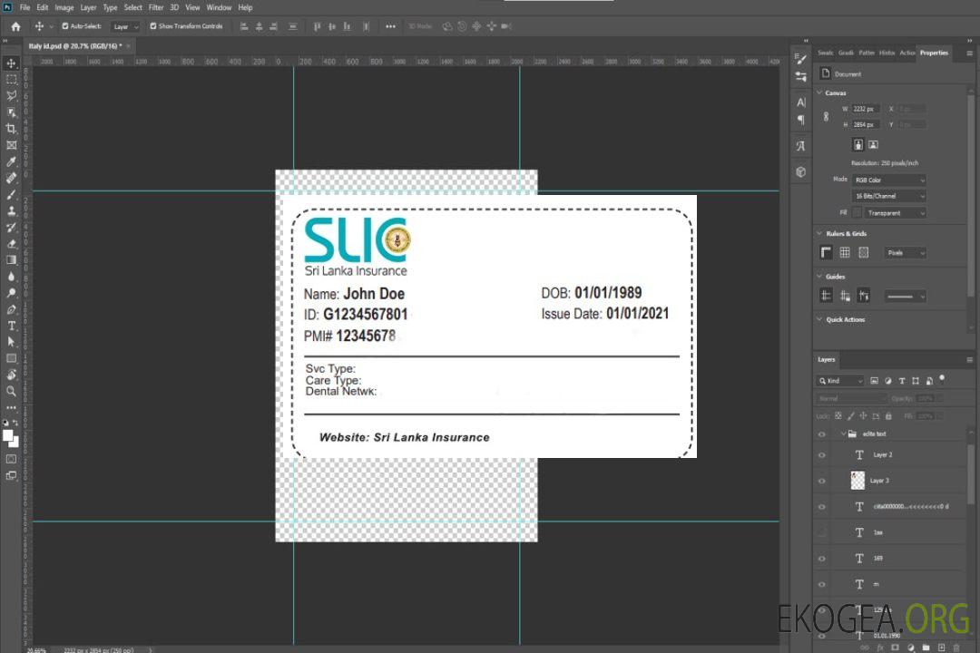Open the Character panel icon
Screen dimensions: 980x653
[x=800, y=102]
